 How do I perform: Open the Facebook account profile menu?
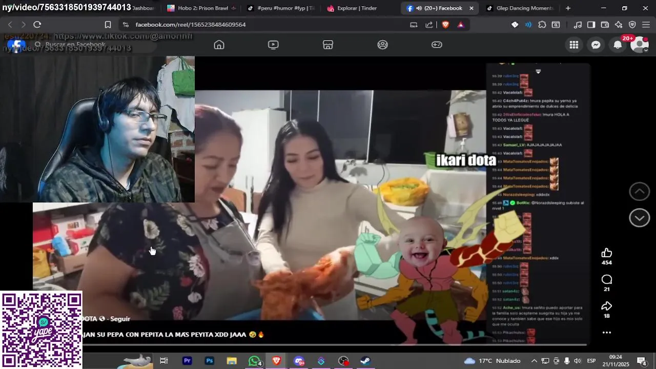[640, 45]
